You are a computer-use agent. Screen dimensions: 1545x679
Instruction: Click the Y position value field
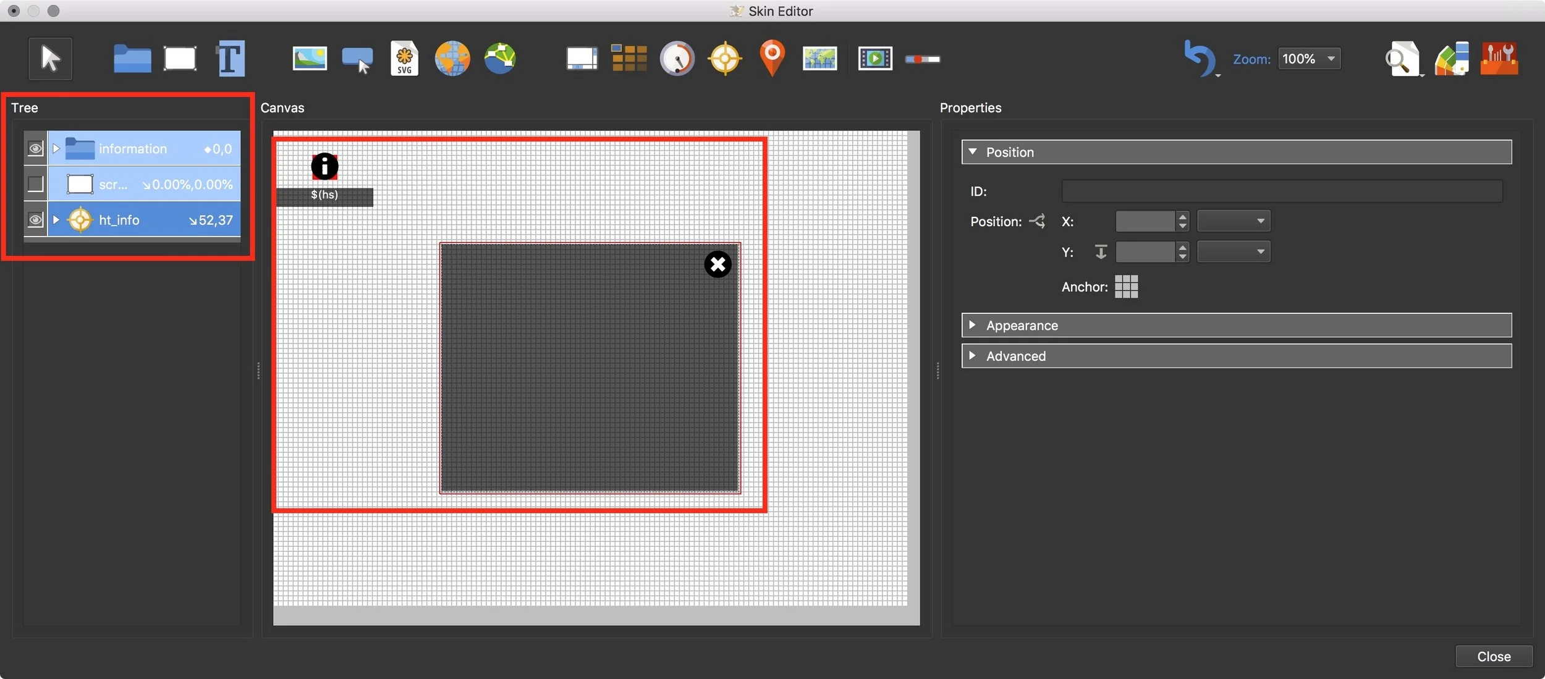tap(1145, 252)
